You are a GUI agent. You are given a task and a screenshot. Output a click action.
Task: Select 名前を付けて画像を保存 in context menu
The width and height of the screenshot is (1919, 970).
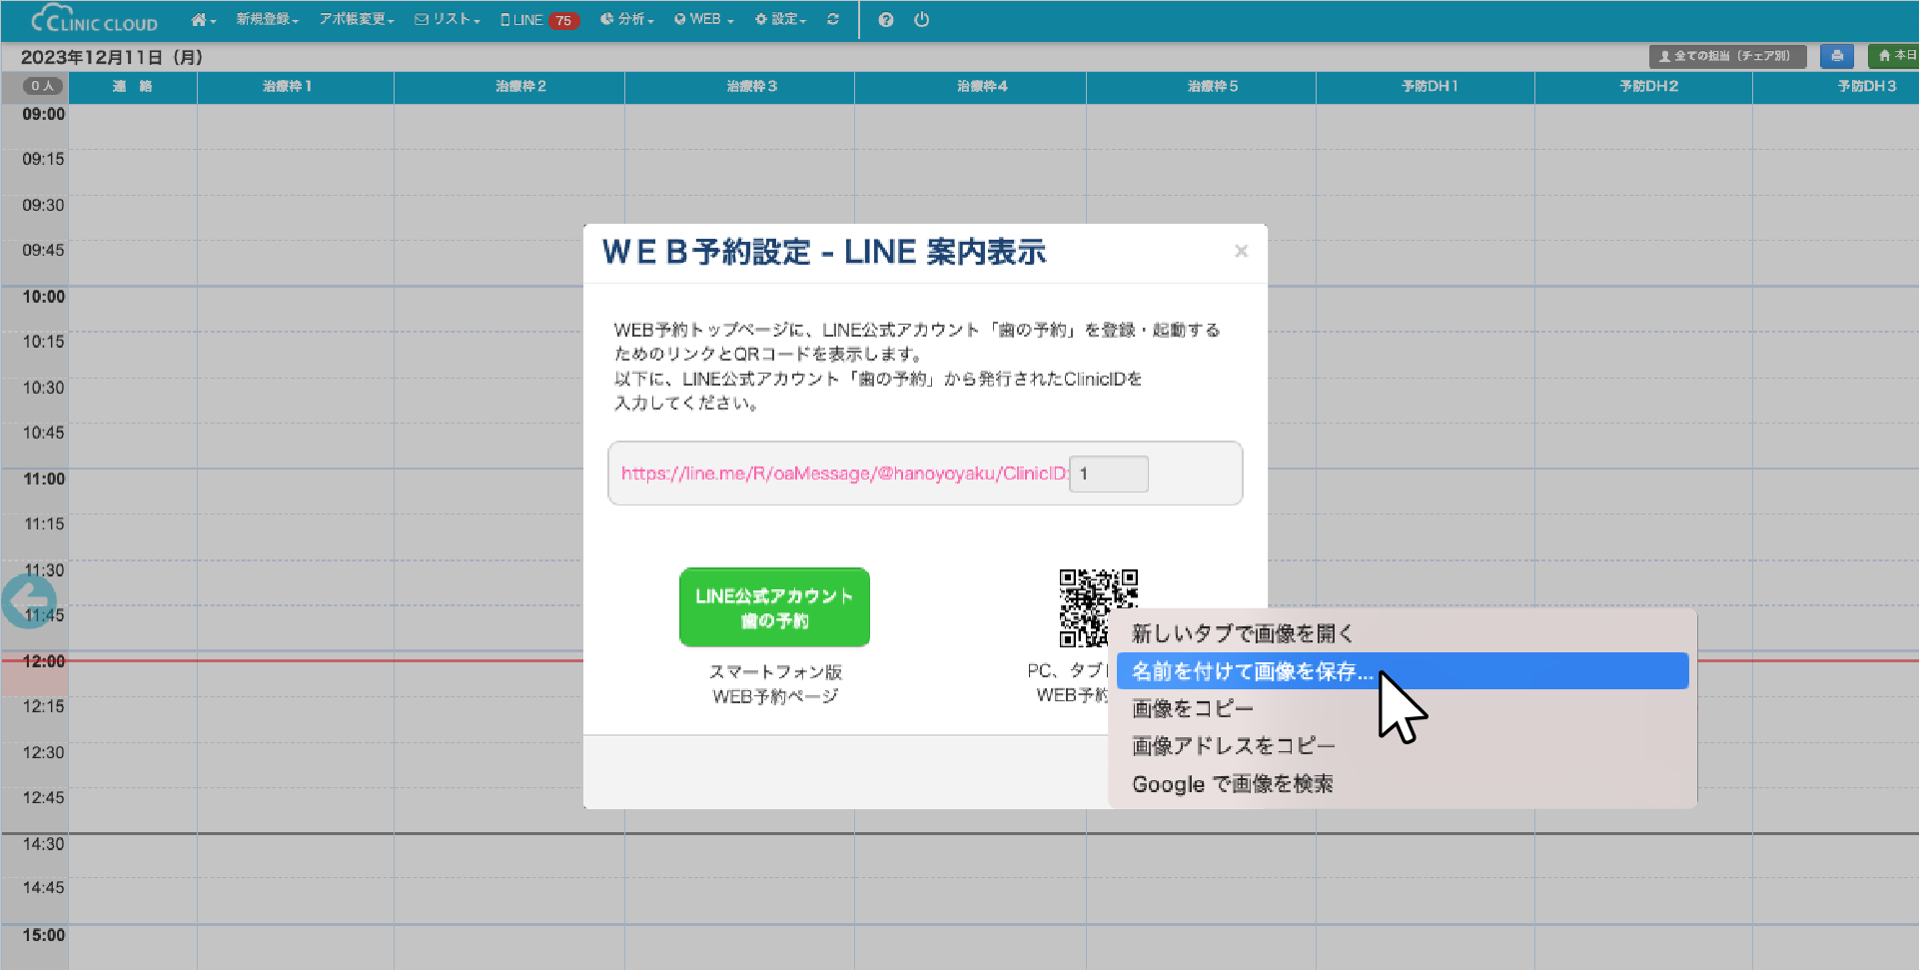(x=1252, y=671)
